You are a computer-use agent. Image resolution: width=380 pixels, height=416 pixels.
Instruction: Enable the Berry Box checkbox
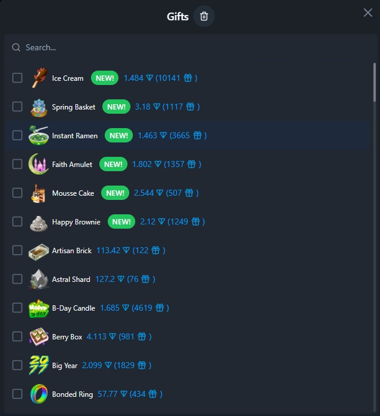coord(17,336)
